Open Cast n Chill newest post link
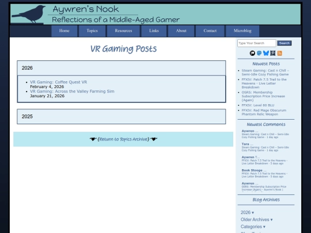The width and height of the screenshot is (311, 233). 265,72
